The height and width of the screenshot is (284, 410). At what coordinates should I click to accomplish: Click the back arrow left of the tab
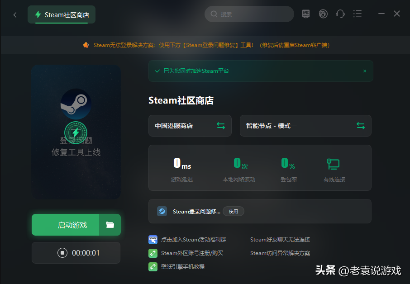pos(14,14)
